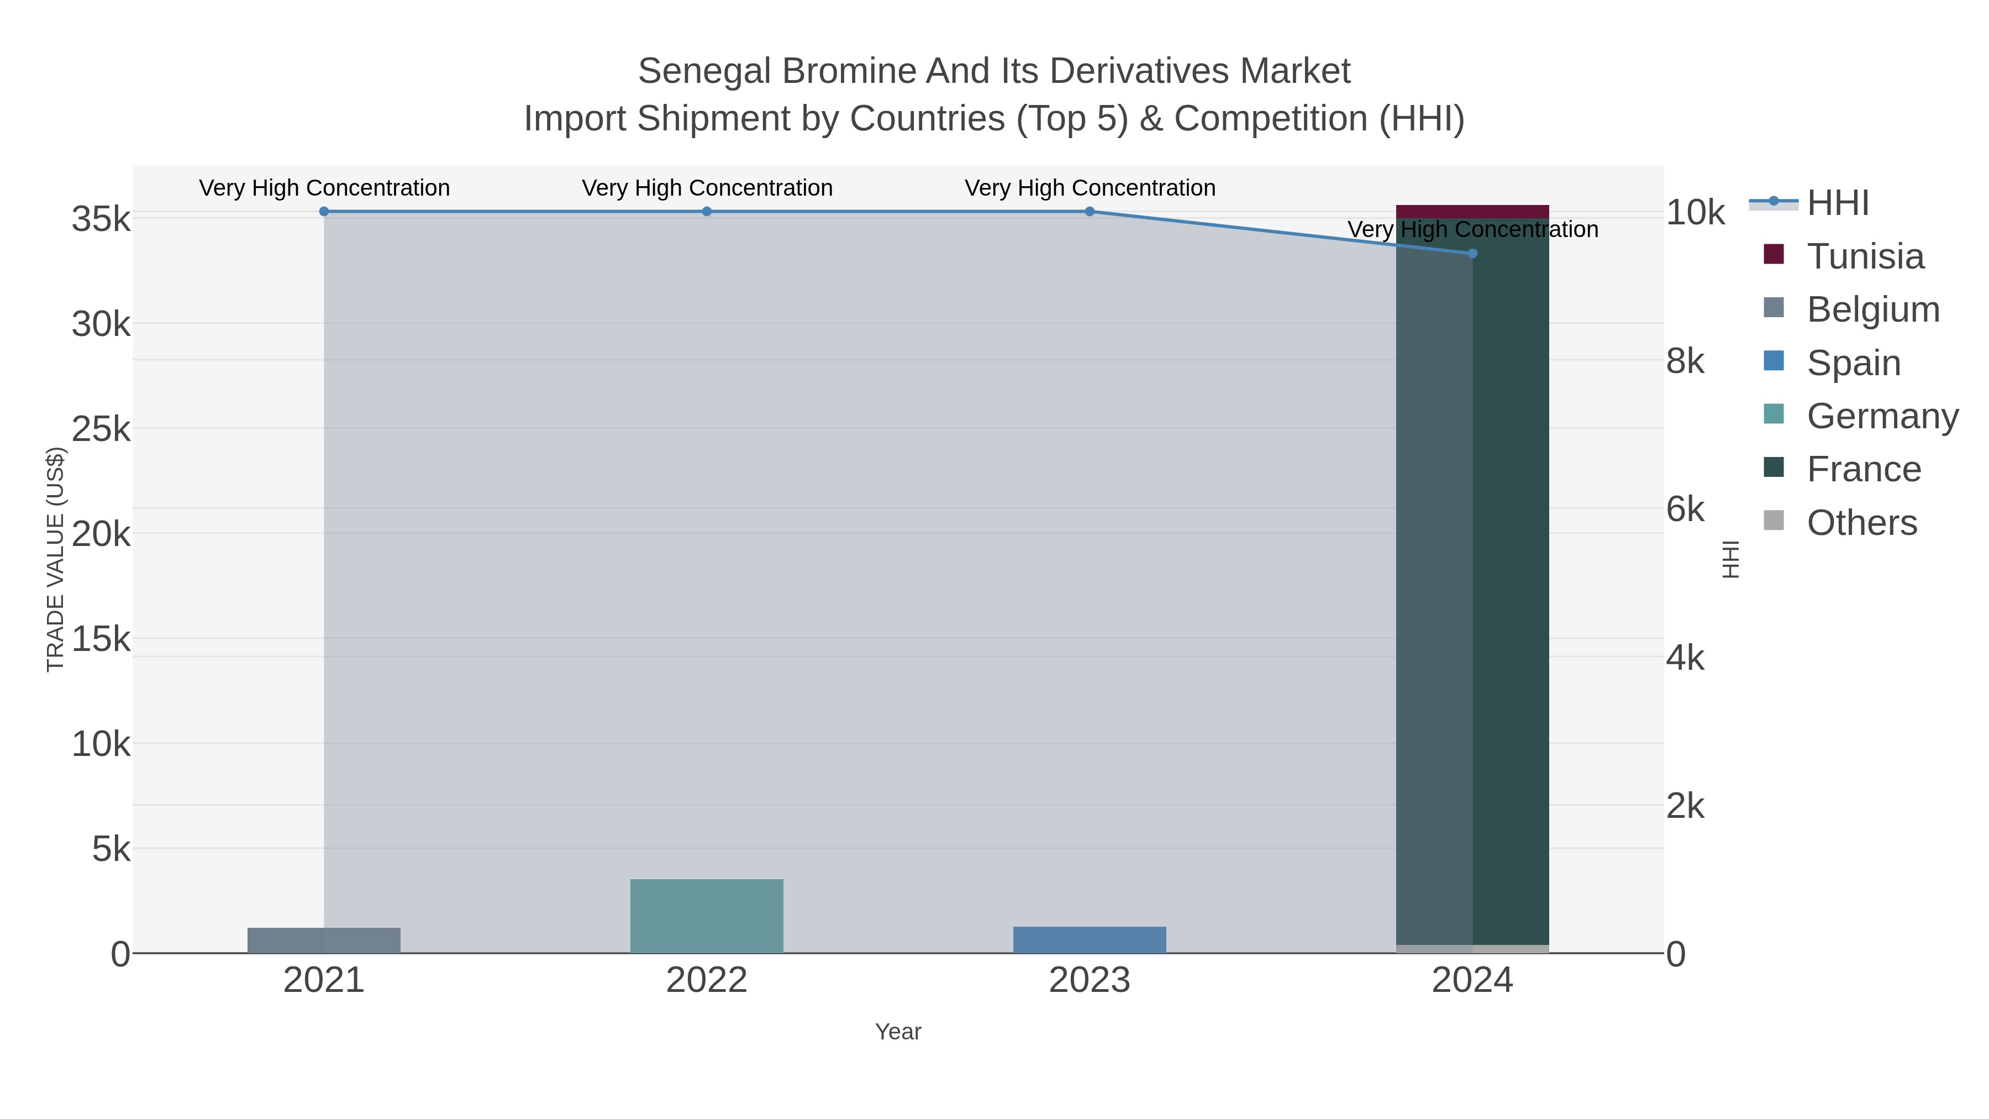Click the Germany bar for 2022
The width and height of the screenshot is (1989, 1119).
tap(707, 916)
